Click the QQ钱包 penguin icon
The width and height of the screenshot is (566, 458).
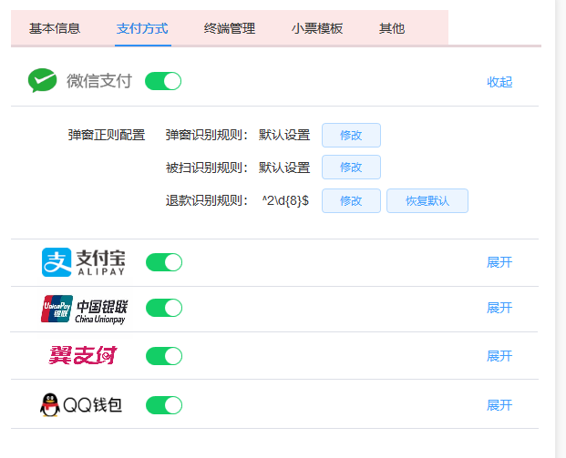(50, 405)
